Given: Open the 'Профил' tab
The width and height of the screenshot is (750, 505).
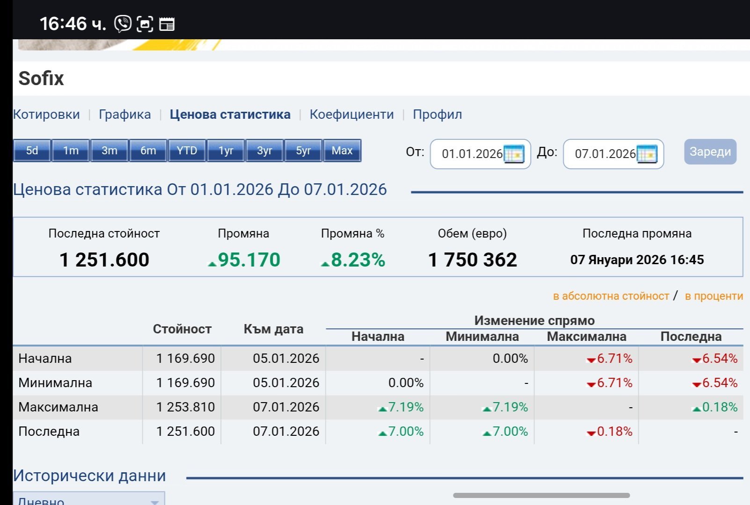Looking at the screenshot, I should point(437,115).
